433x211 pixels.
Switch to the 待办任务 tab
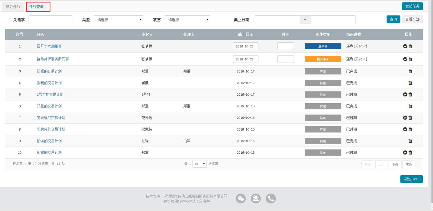[x=13, y=7]
